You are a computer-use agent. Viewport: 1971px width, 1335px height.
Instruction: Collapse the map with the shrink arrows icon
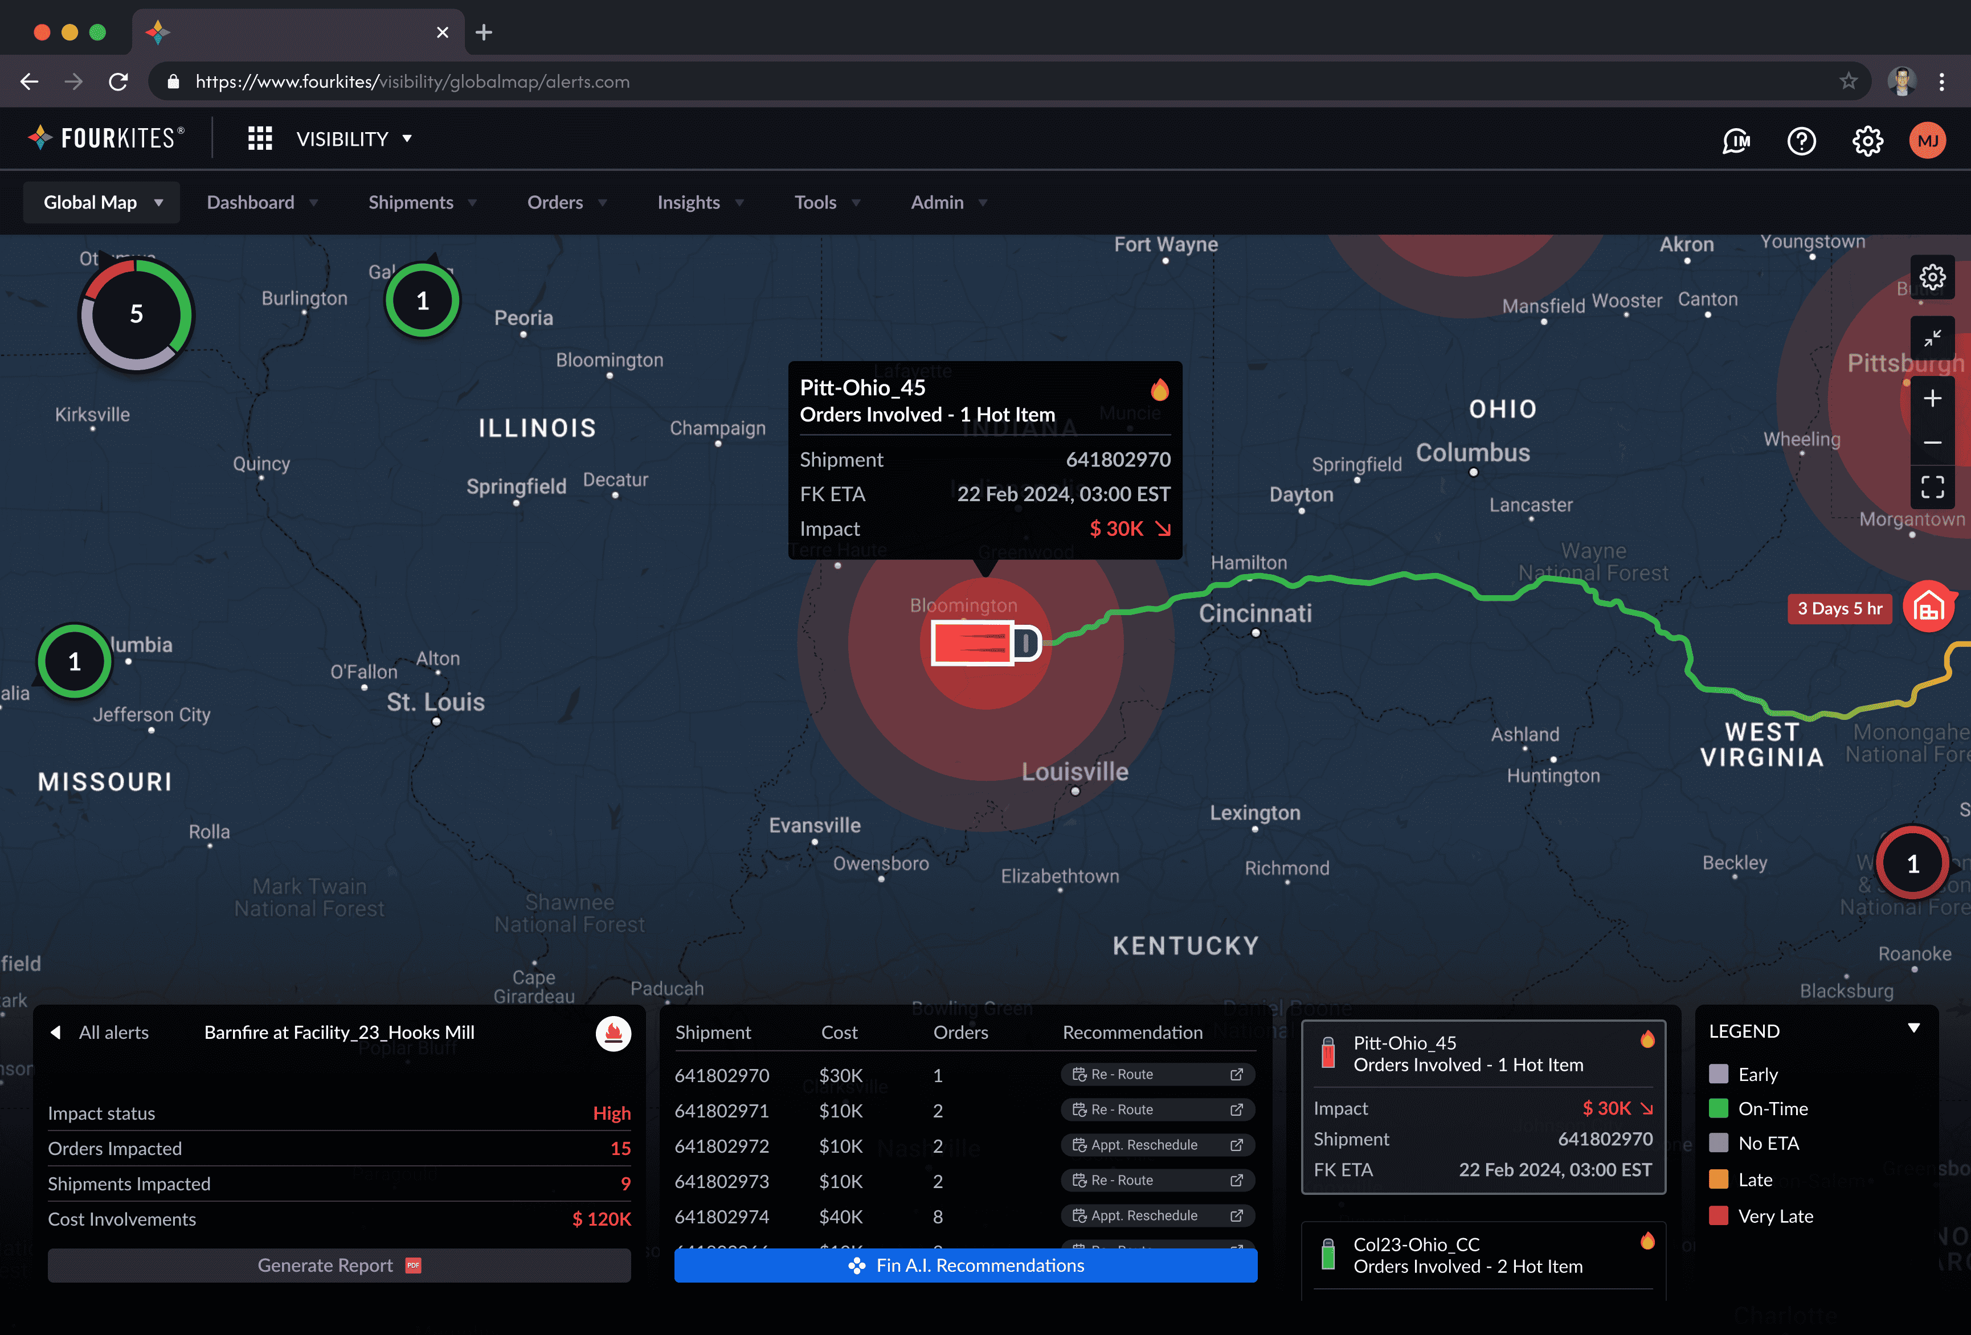(x=1932, y=338)
